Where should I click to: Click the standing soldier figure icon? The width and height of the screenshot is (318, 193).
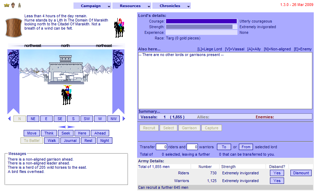tap(19, 5)
